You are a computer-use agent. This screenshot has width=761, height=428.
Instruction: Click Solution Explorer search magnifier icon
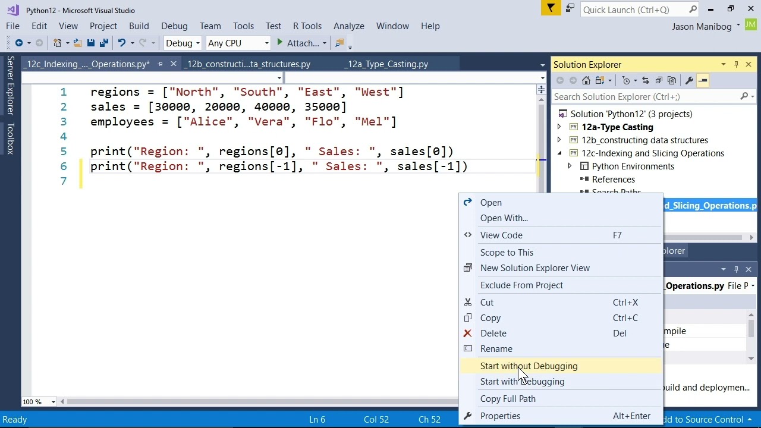(x=744, y=96)
